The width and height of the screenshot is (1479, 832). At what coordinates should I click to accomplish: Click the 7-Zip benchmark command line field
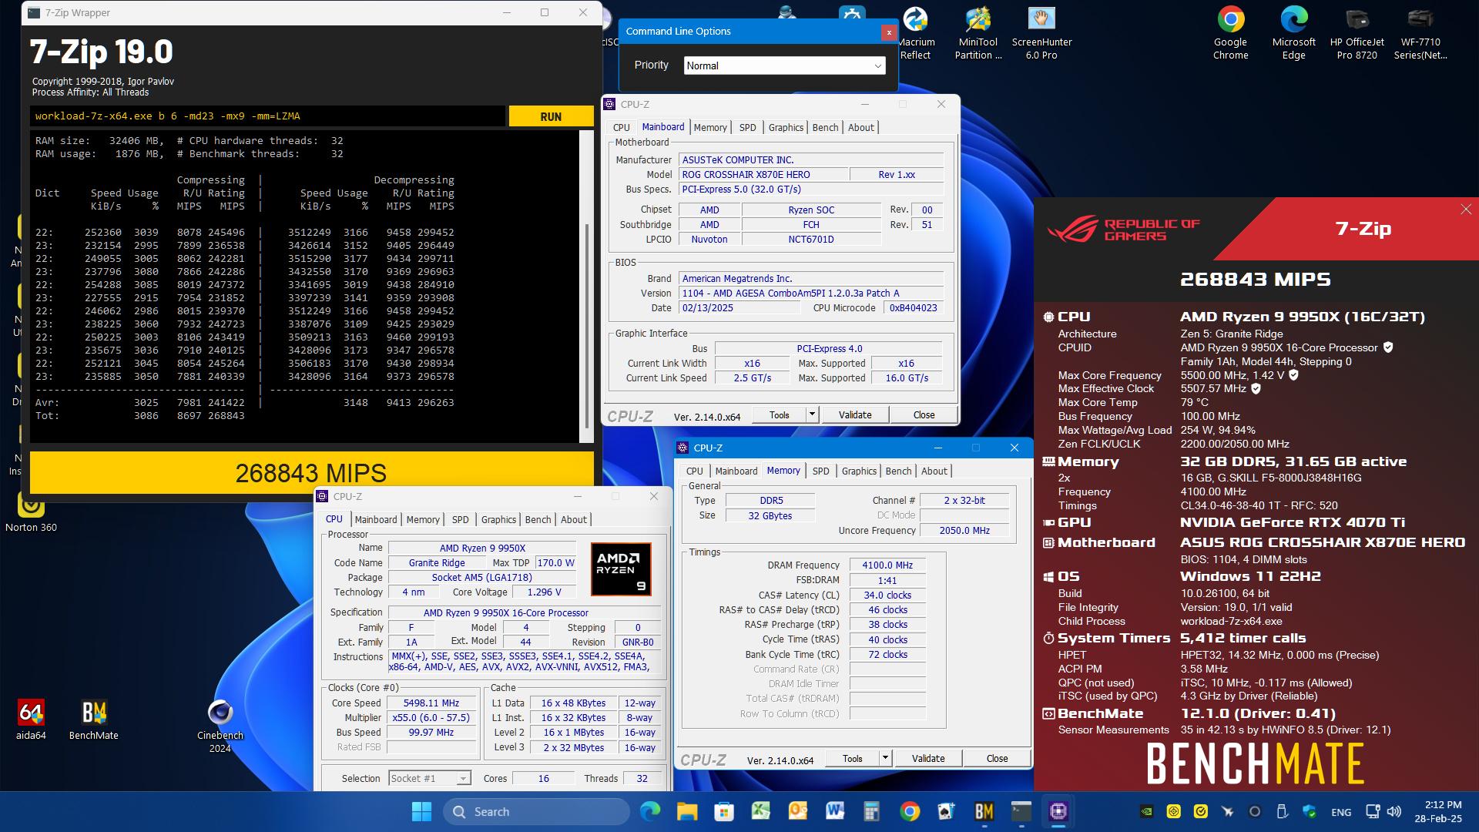[267, 116]
